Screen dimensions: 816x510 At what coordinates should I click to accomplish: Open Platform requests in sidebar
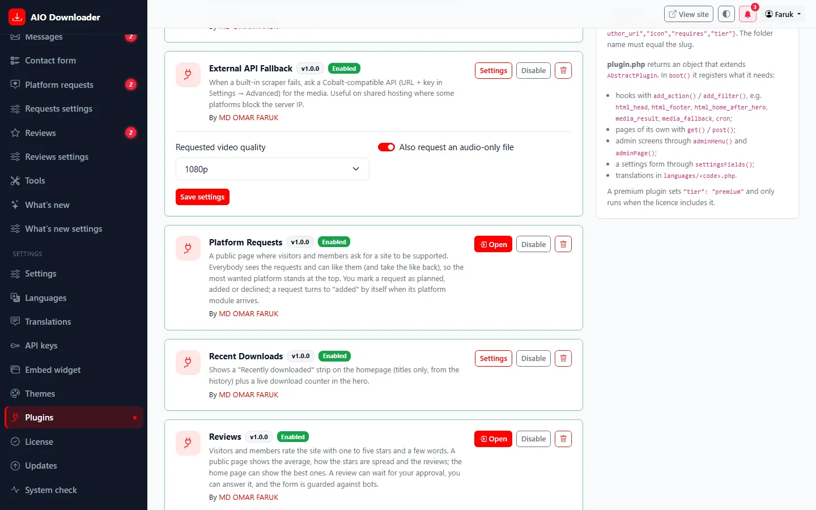click(74, 84)
